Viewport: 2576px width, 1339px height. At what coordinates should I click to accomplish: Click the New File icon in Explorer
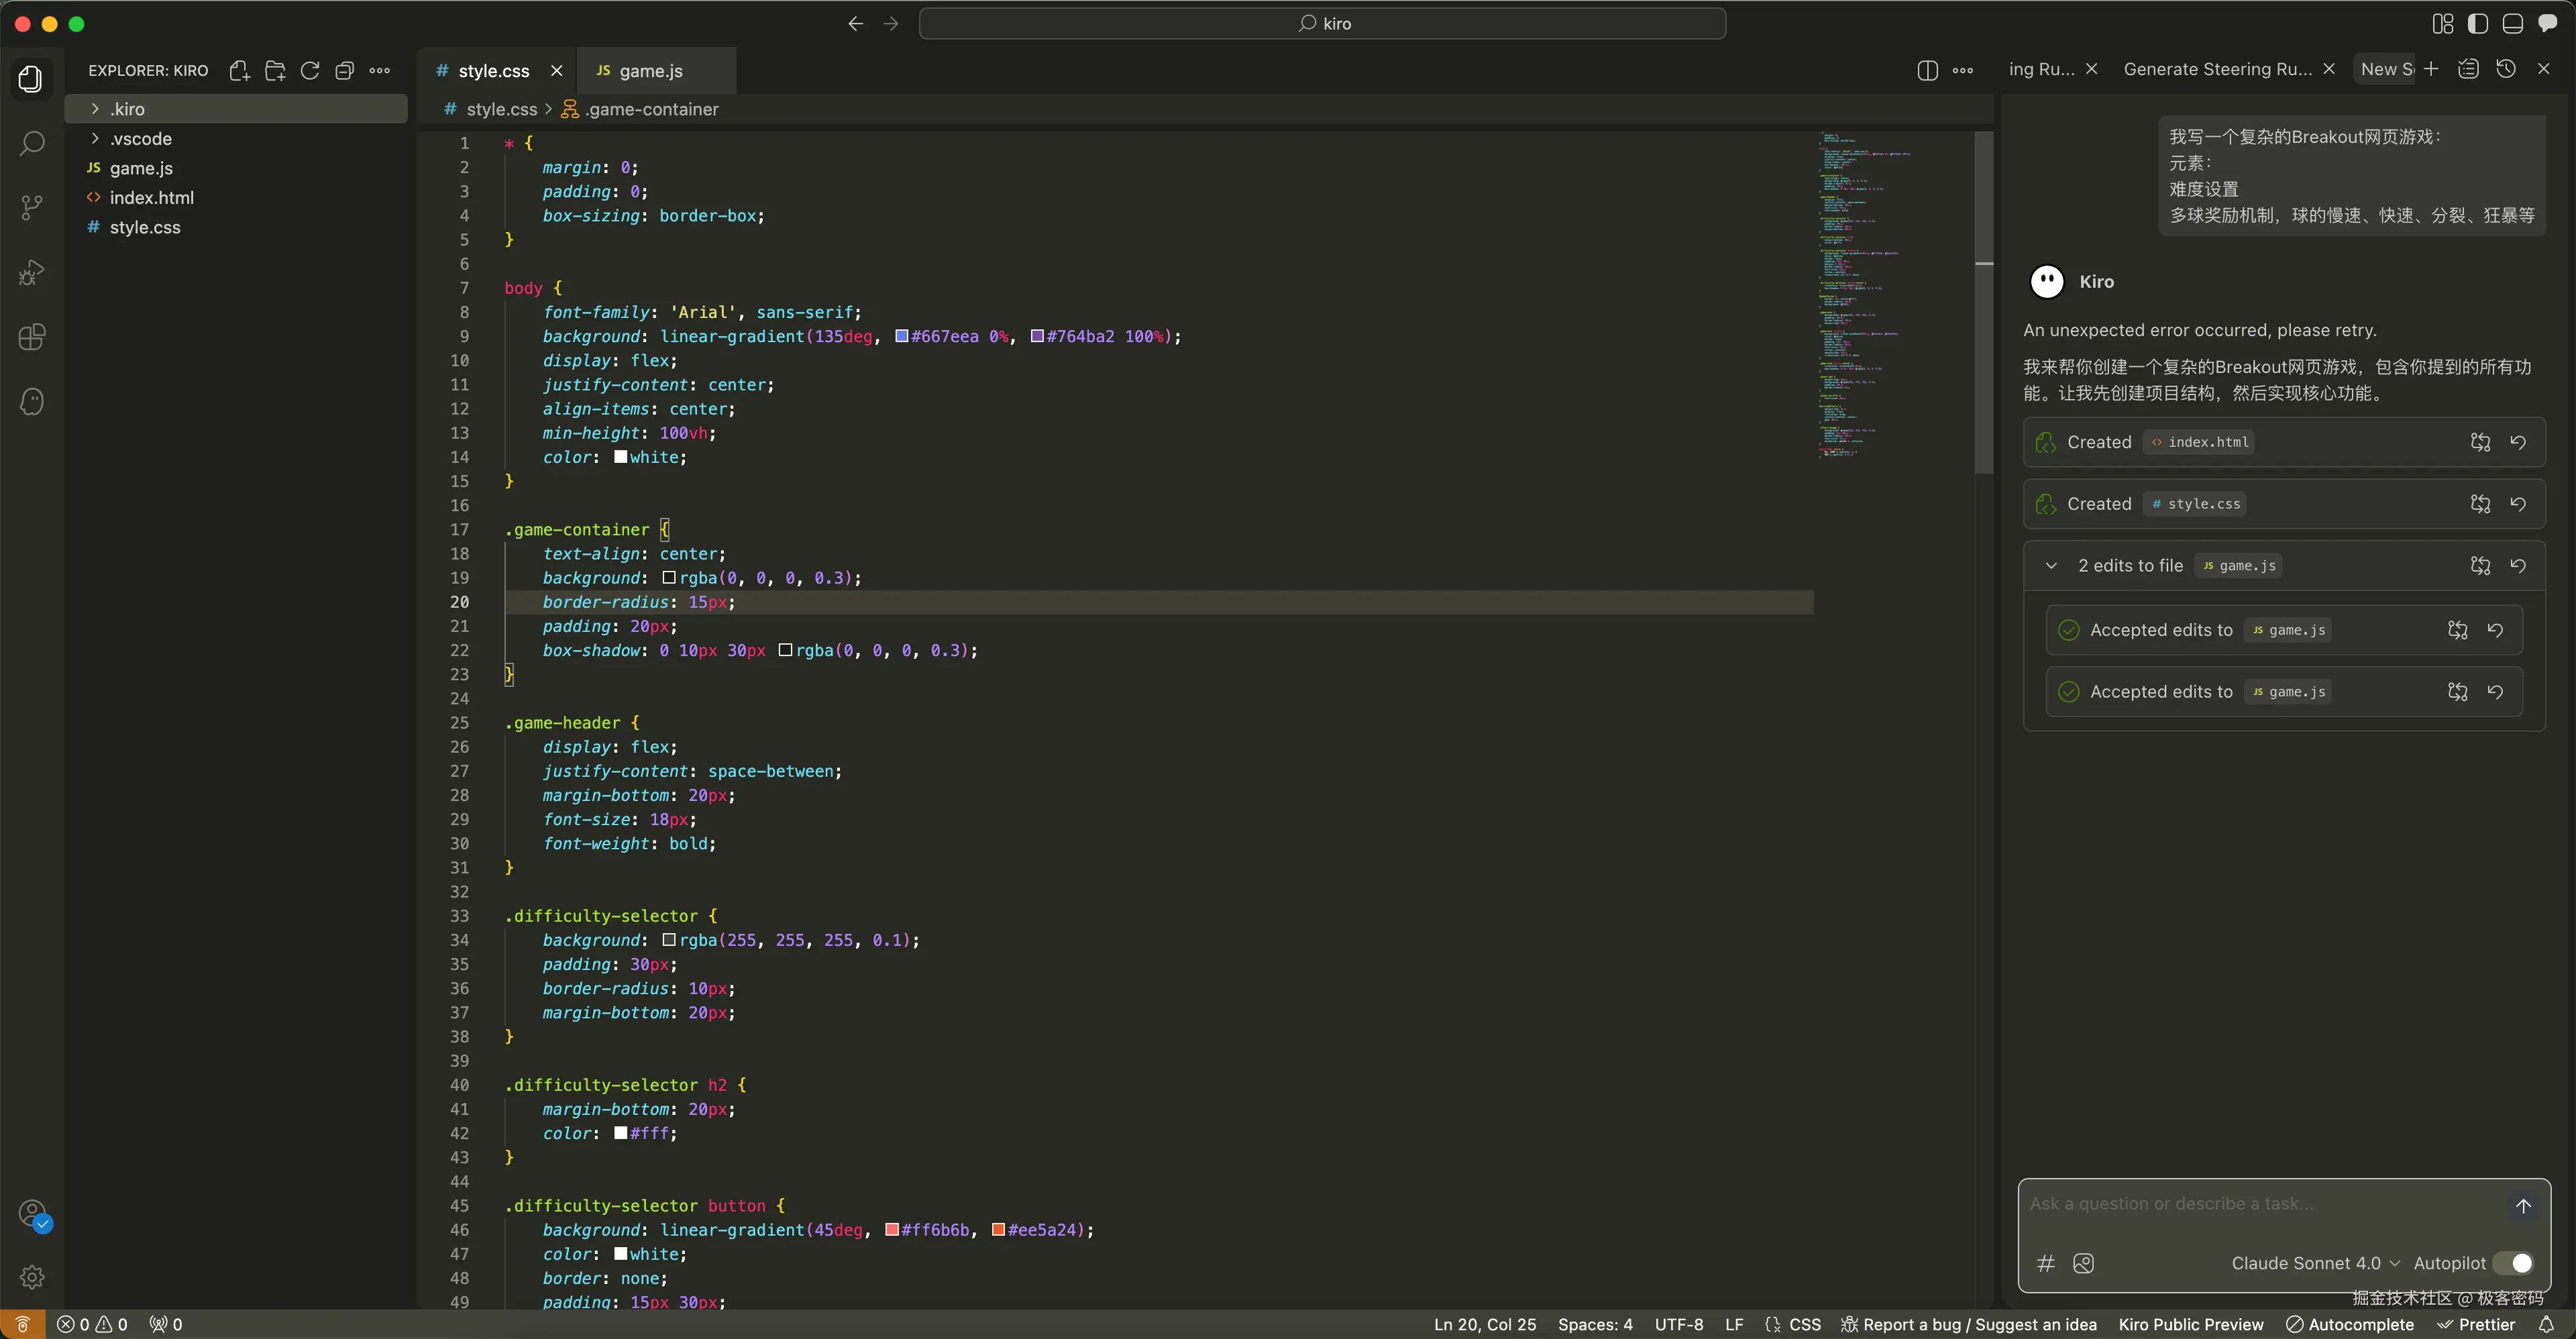239,70
